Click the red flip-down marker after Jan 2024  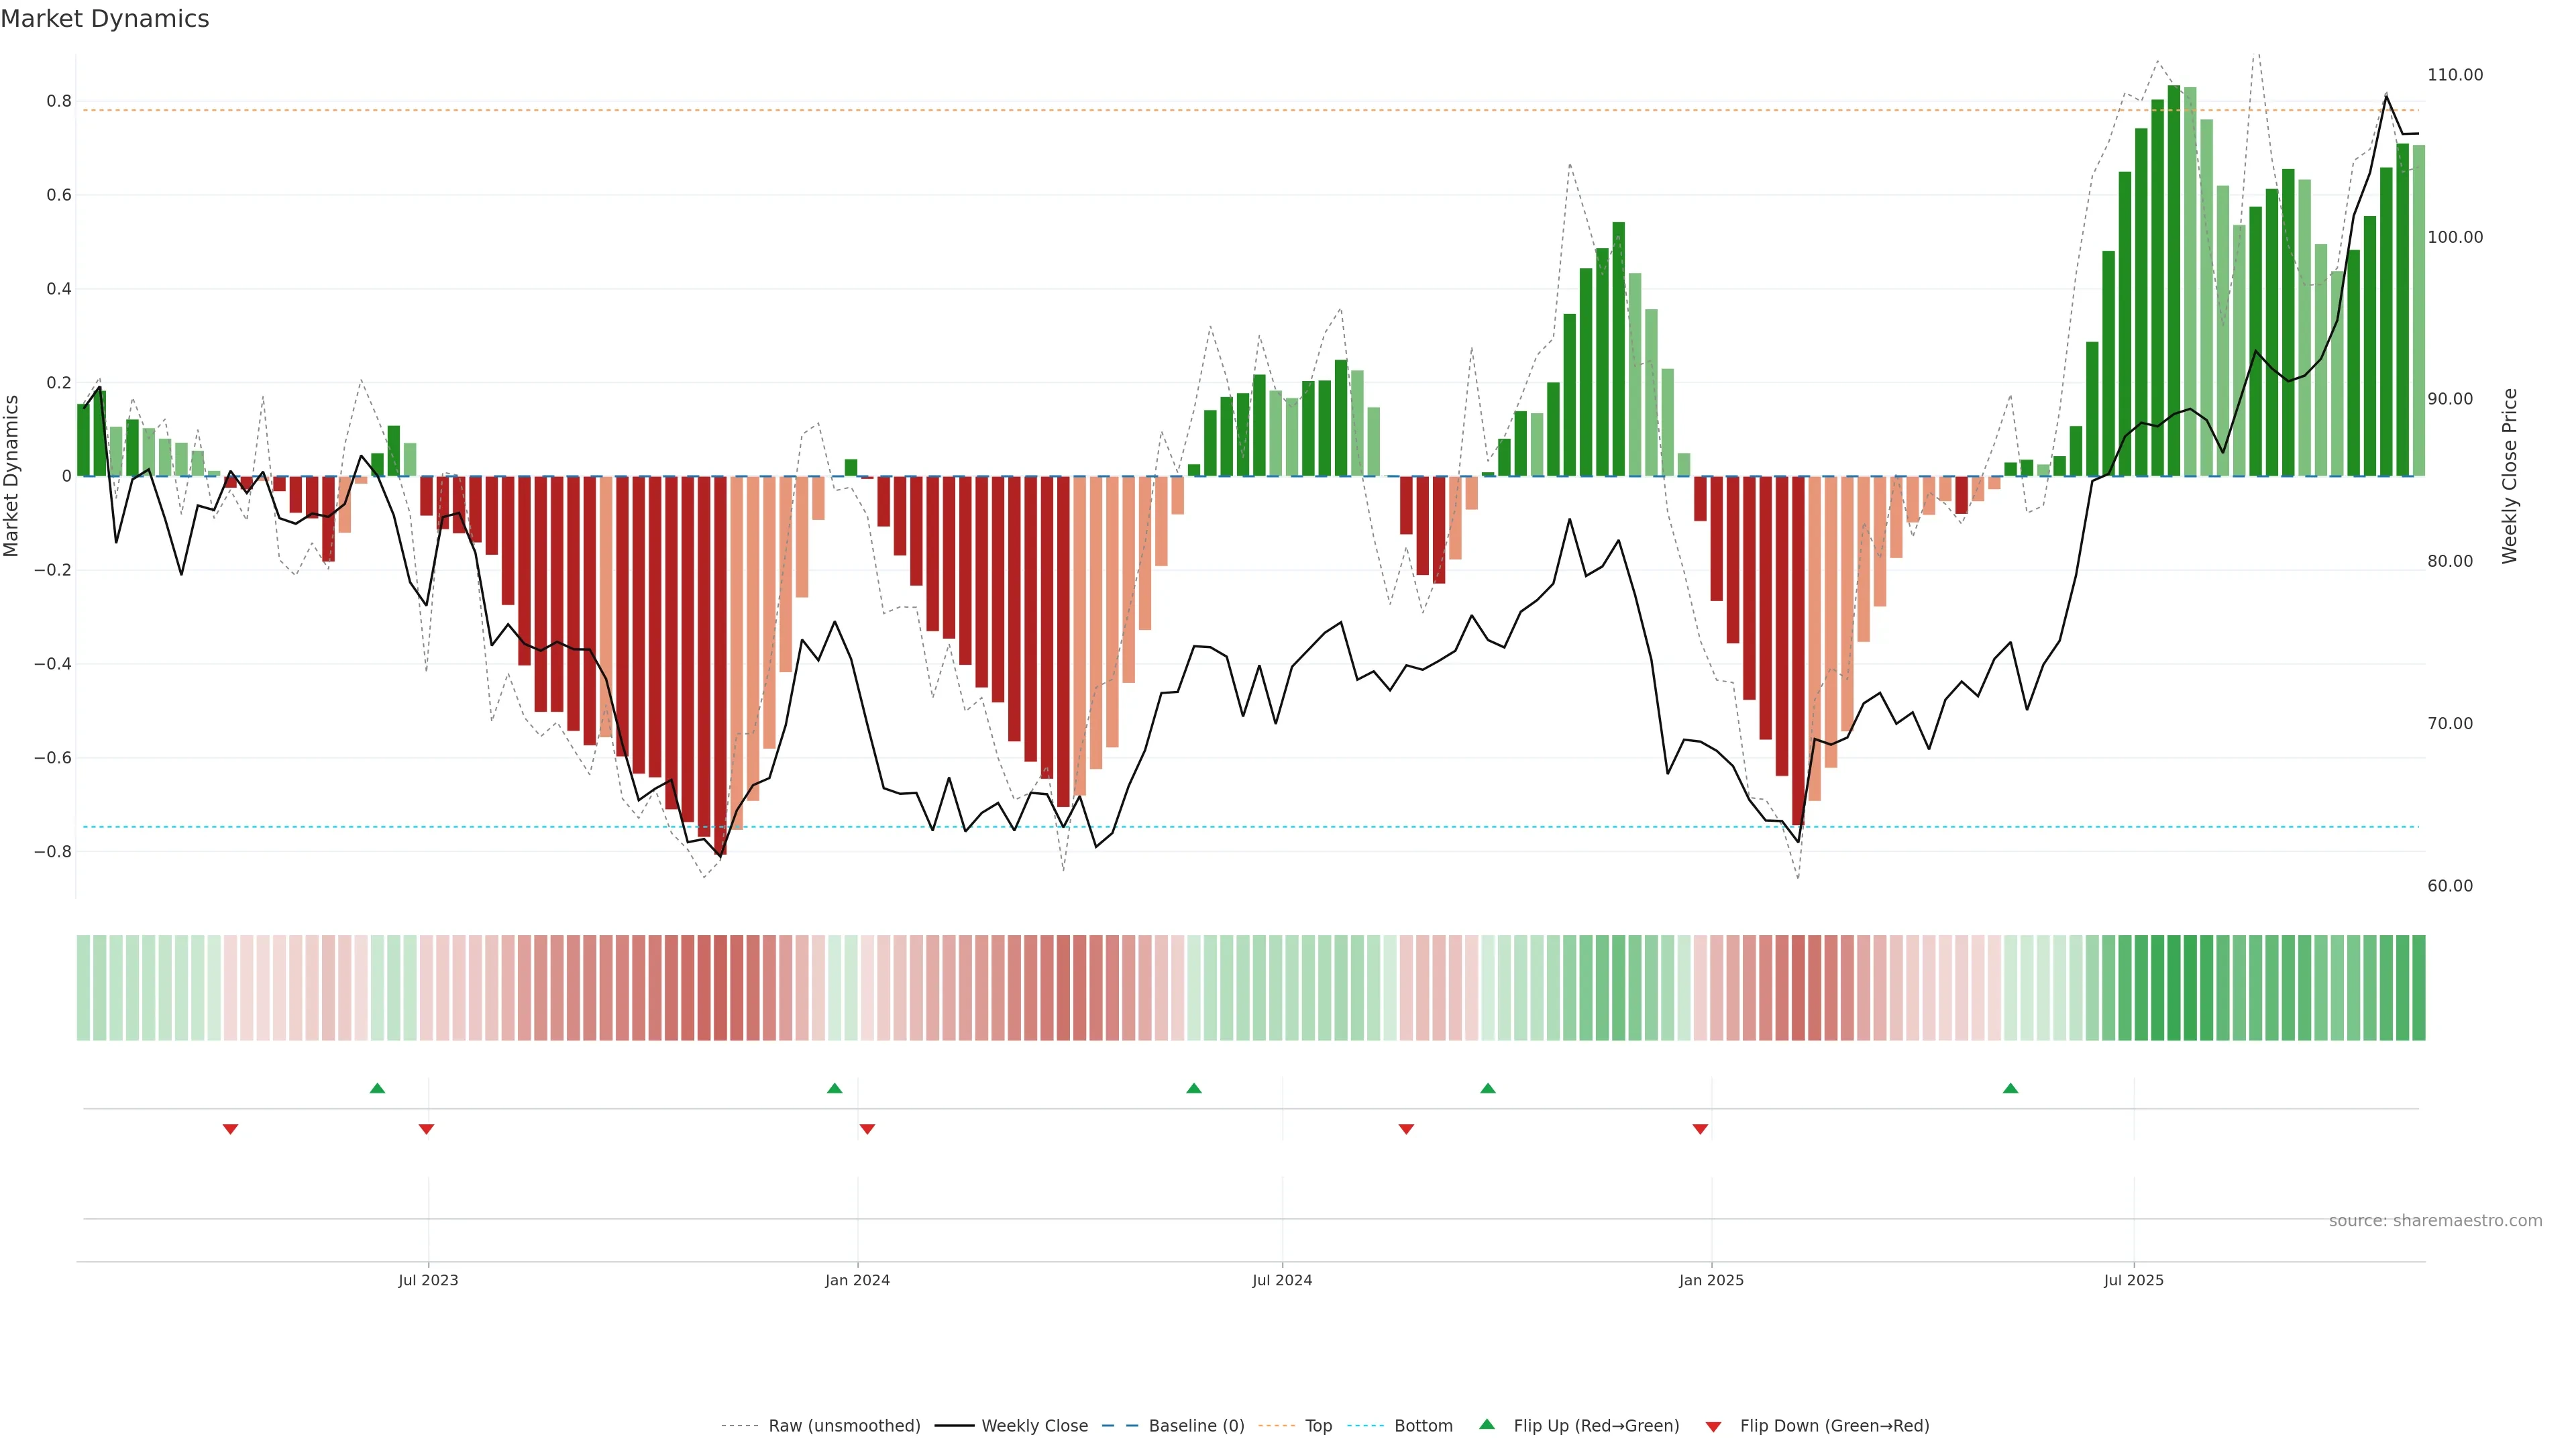coord(867,1129)
